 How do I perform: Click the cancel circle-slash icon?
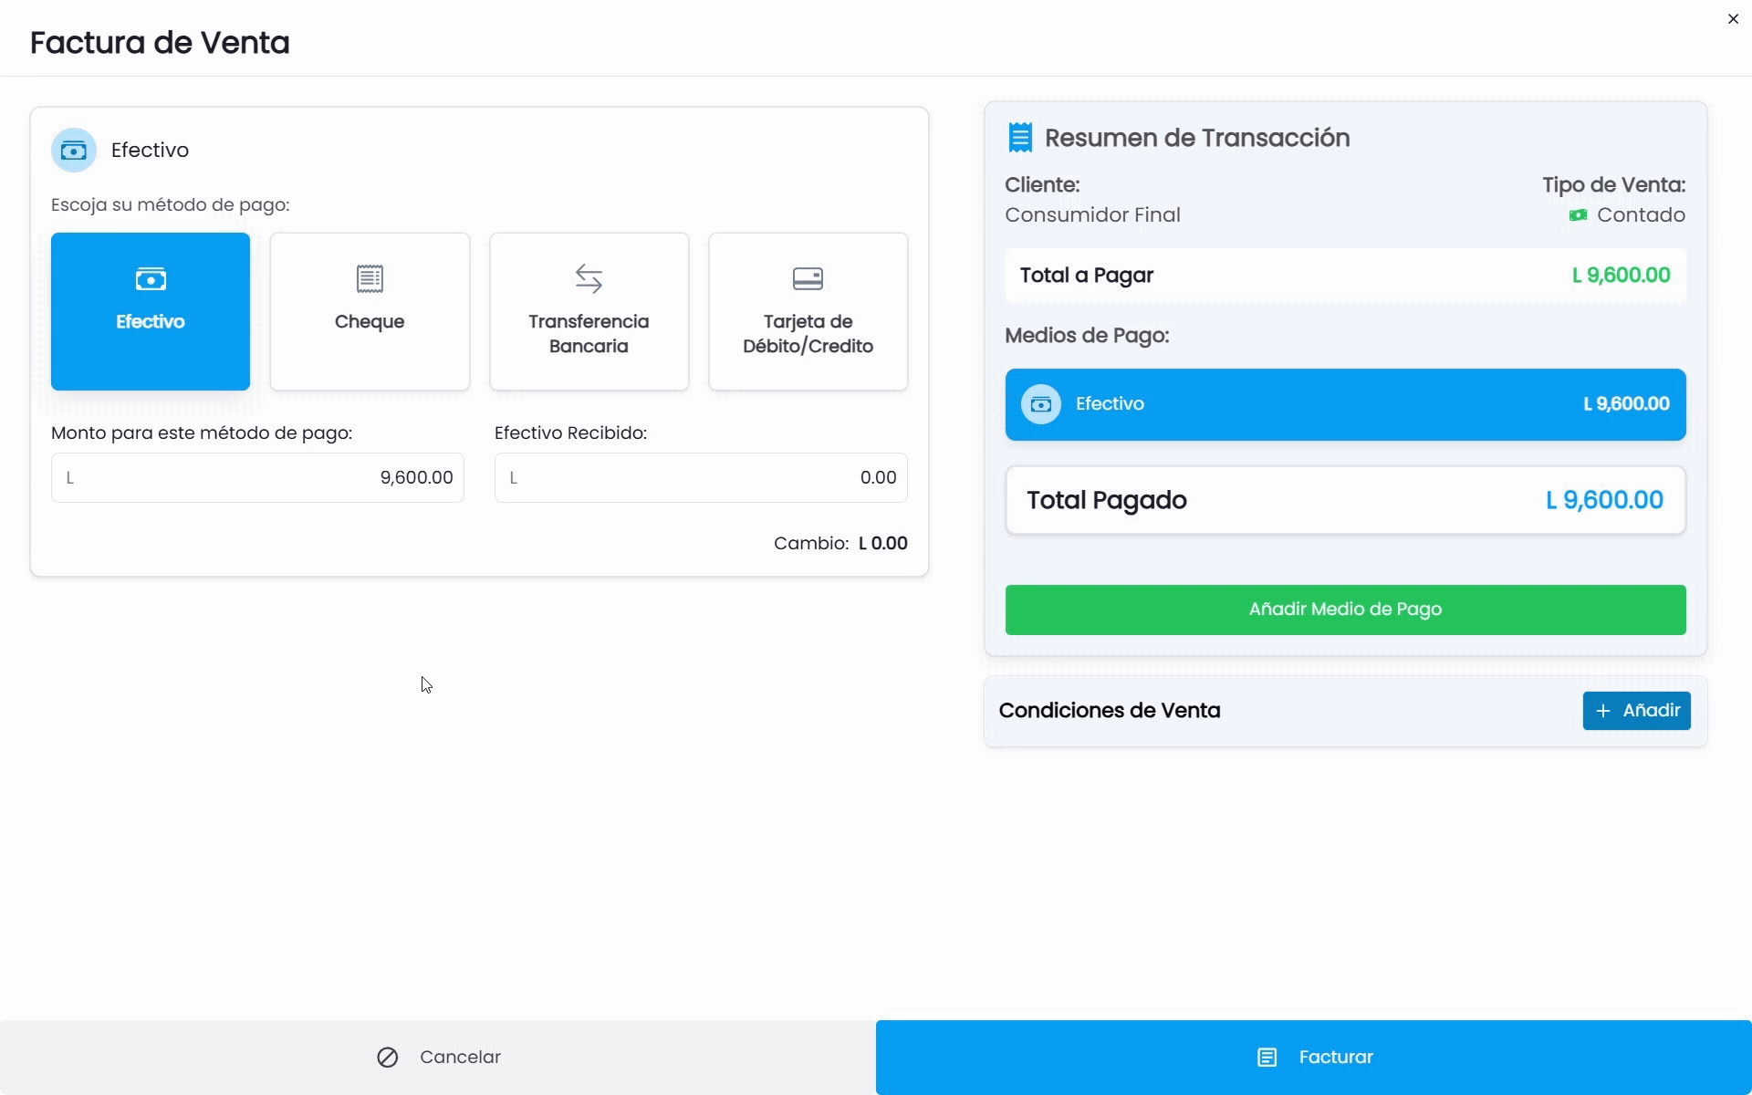pos(388,1057)
